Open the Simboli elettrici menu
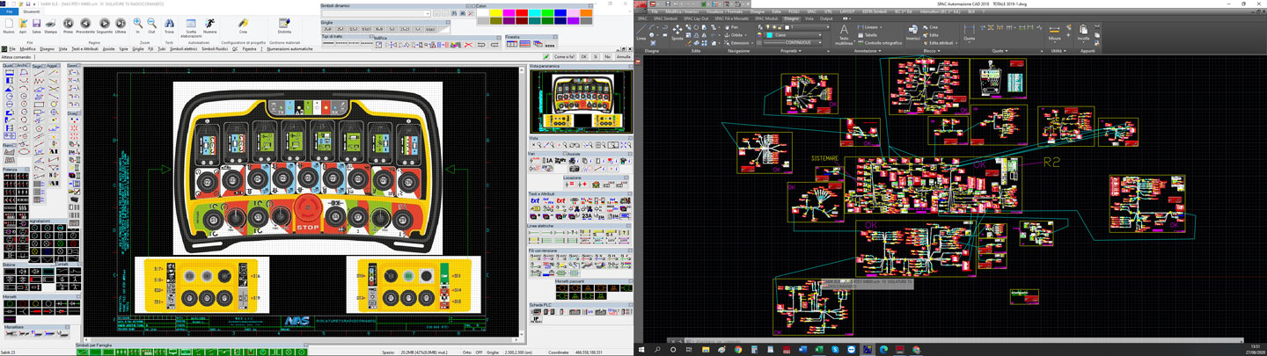The image size is (1267, 356). coord(183,49)
